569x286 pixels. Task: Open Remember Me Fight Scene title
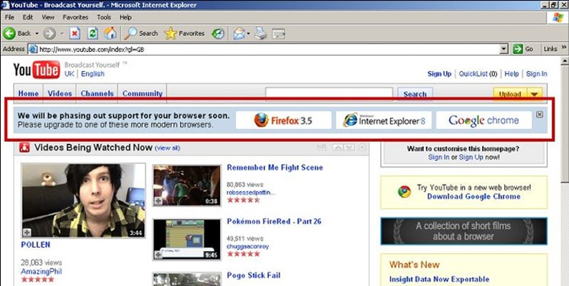pyautogui.click(x=275, y=168)
